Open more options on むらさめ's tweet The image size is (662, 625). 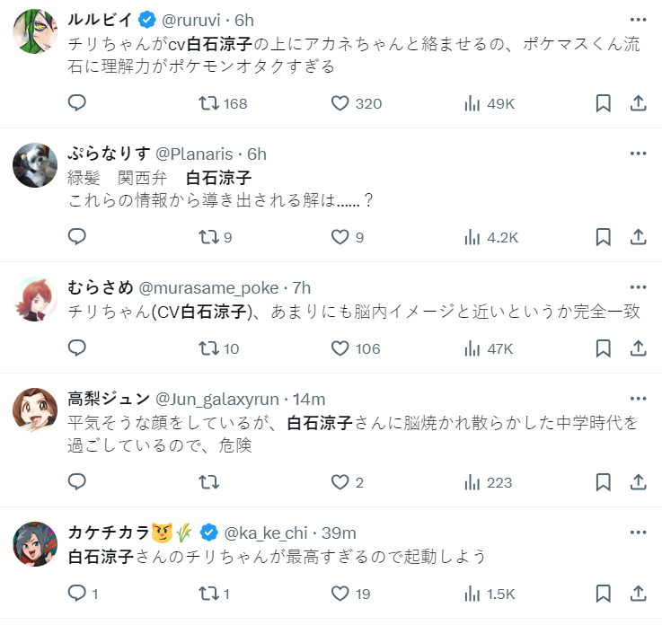click(638, 287)
